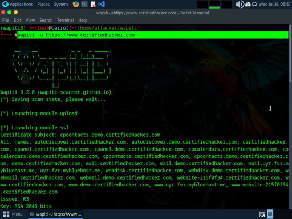Viewport: 292px width, 219px height.
Task: Open the Parrot Applications menu
Action: [18, 4]
